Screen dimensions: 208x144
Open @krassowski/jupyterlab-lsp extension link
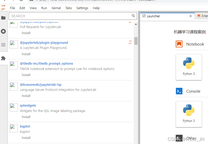[x=41, y=84]
